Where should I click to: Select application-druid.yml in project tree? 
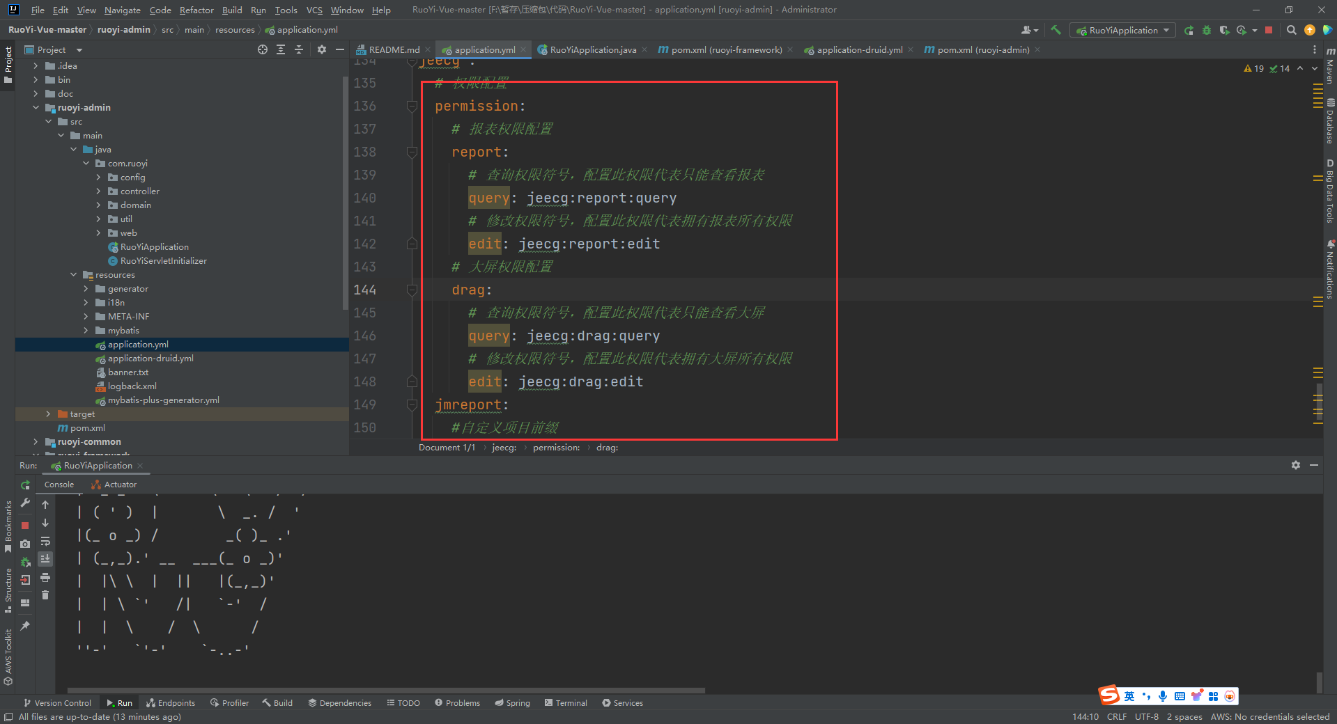click(150, 358)
